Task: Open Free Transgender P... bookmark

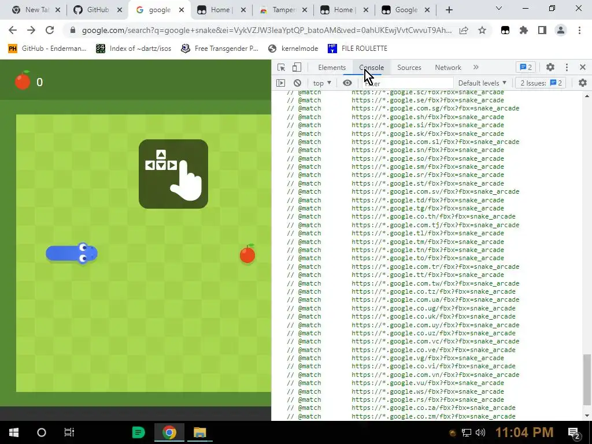Action: 220,49
